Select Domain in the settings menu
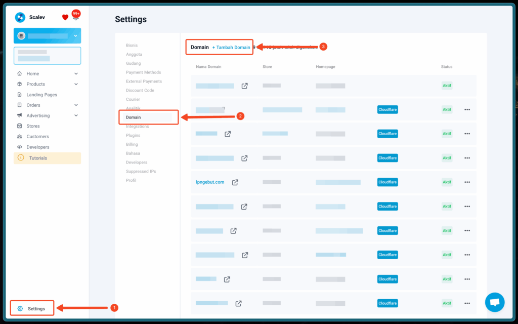 (x=134, y=117)
